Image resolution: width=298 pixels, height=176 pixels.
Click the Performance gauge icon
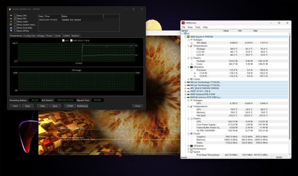point(192,149)
